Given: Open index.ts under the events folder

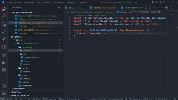Looking at the screenshot, I should tap(35, 72).
